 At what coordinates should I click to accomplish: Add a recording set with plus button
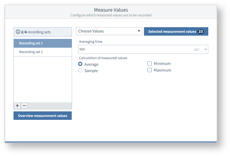(17, 106)
